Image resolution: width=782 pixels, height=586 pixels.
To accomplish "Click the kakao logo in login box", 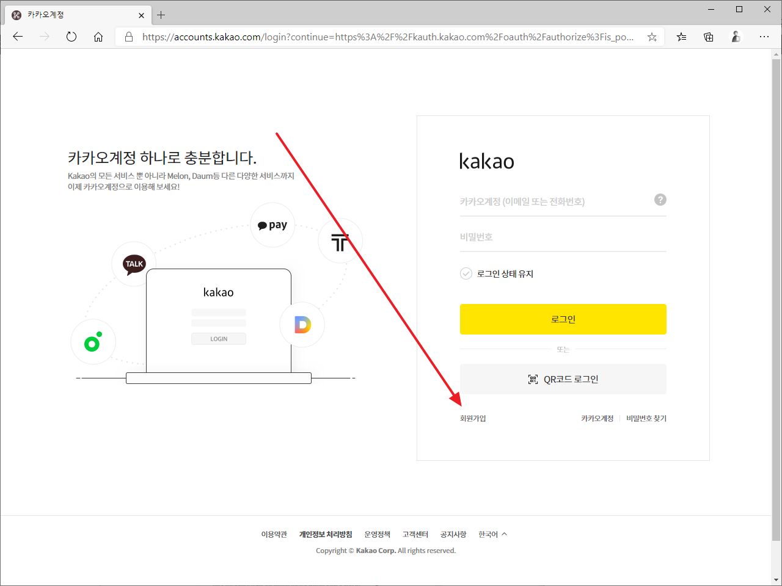I will click(487, 161).
